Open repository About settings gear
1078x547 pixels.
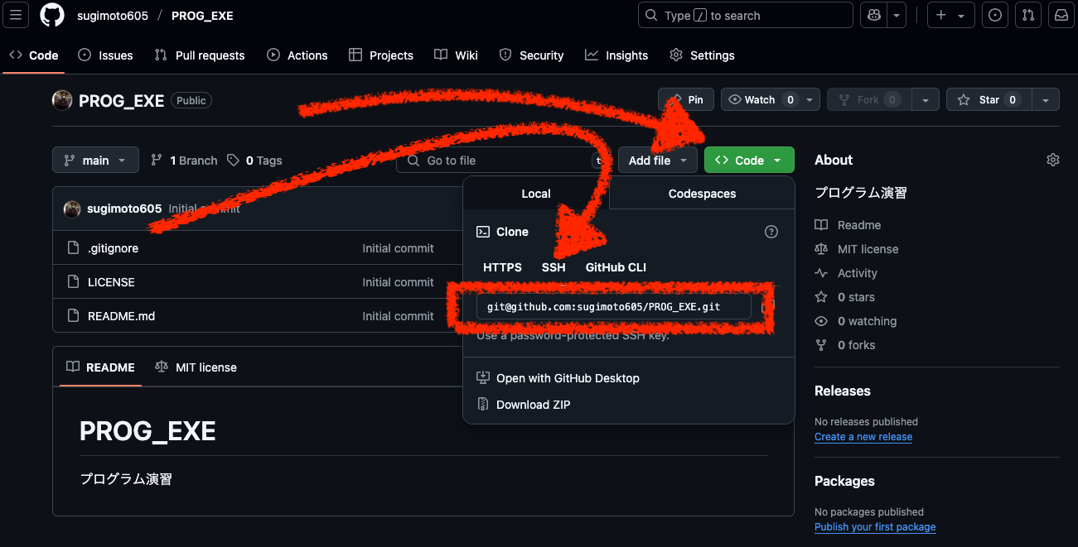coord(1053,160)
